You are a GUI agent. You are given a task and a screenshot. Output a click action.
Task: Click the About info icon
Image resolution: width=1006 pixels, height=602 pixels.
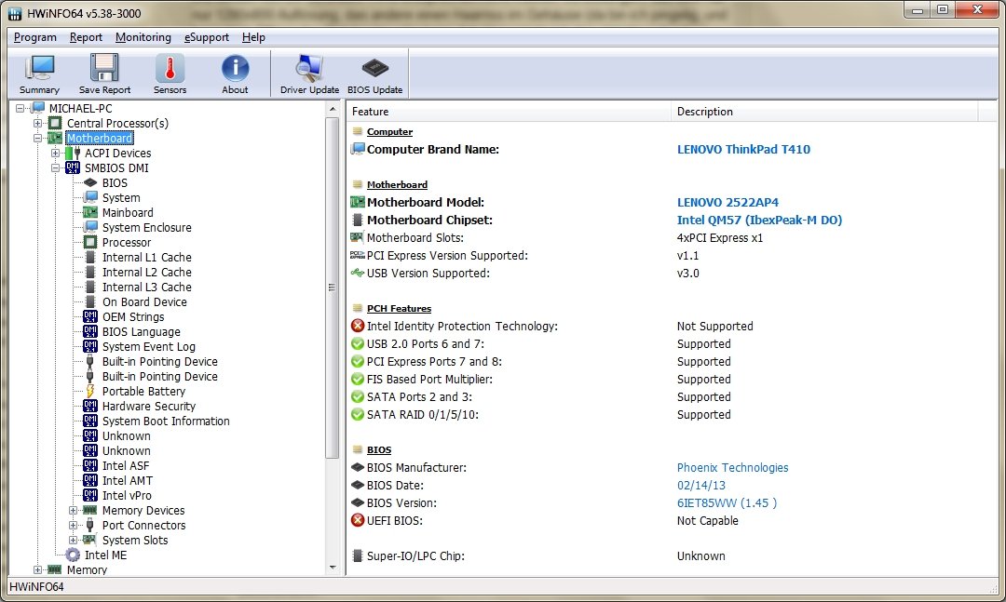235,74
